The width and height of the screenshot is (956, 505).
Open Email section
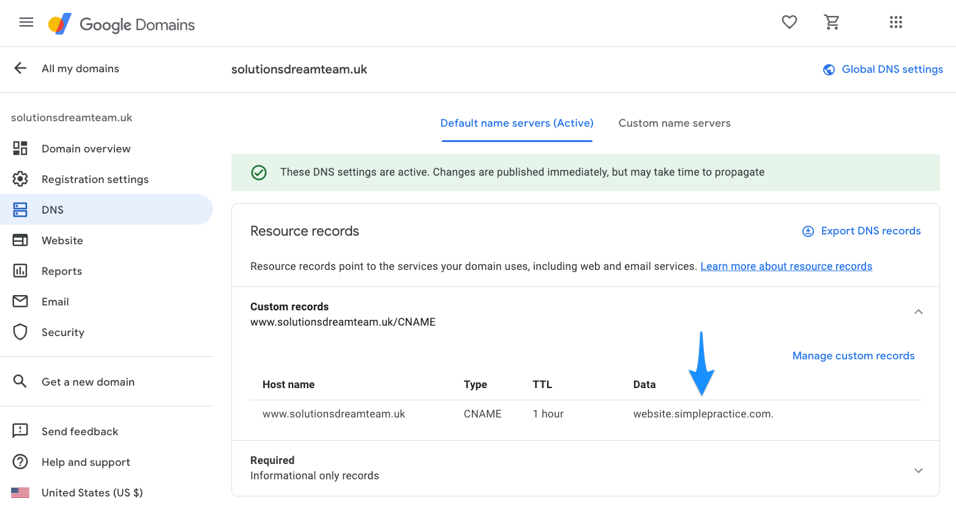[55, 302]
